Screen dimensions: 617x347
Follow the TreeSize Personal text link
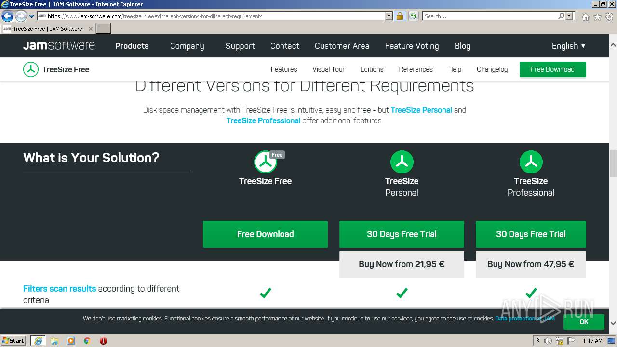(421, 110)
